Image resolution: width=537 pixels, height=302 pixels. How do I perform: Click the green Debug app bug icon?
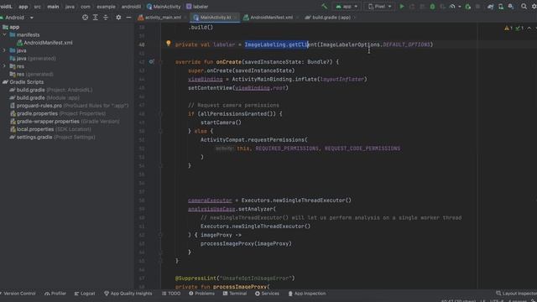tap(432, 7)
